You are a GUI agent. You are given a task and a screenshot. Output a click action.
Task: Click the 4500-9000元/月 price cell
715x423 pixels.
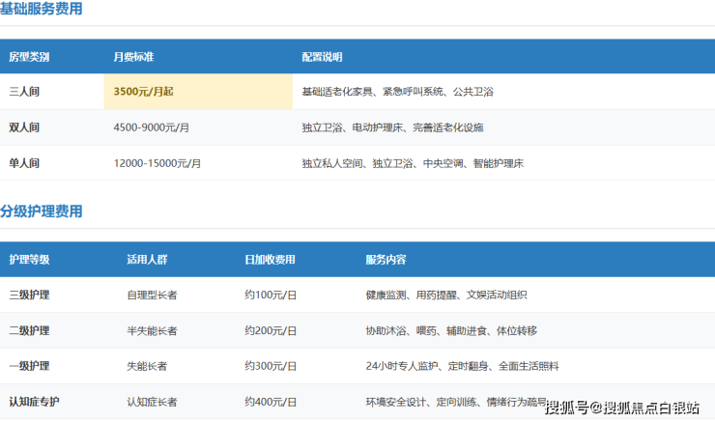tap(151, 127)
